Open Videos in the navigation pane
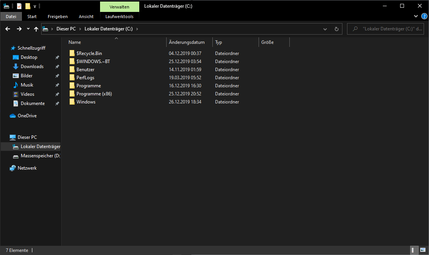 (27, 94)
